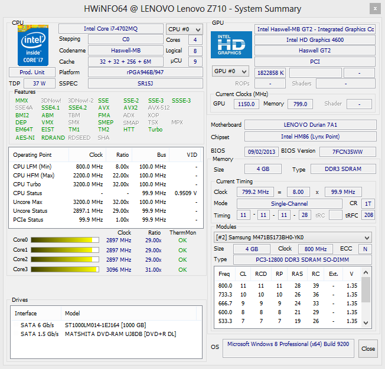Click the rPGA946B/947 platform field
The image size is (385, 369).
coord(145,73)
